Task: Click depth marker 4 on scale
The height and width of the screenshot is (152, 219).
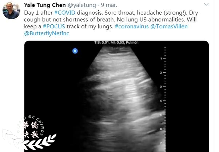Action: (161, 101)
